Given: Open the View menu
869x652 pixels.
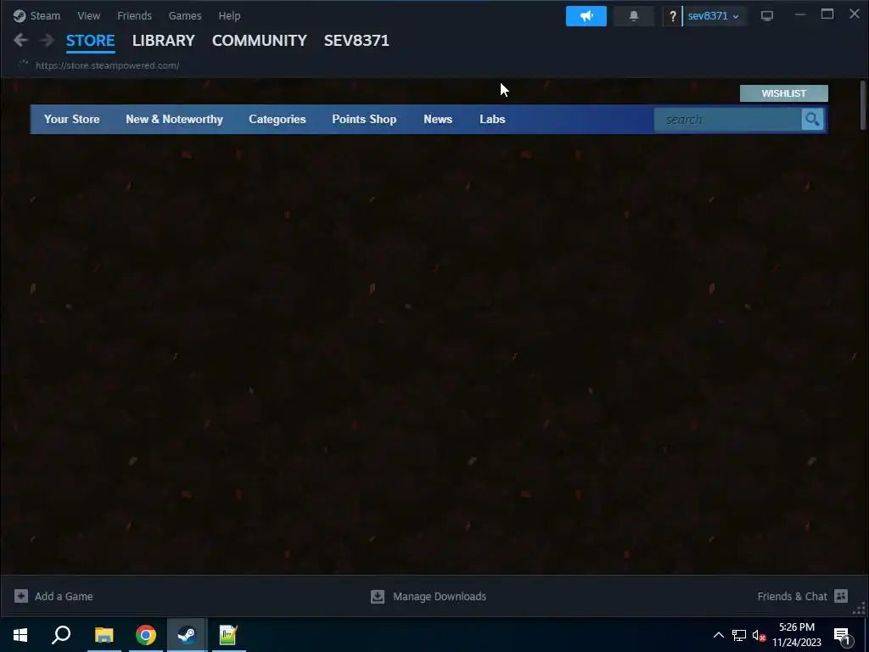Looking at the screenshot, I should coord(88,15).
